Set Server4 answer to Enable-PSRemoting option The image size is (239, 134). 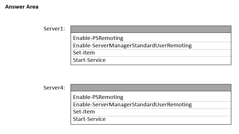click(98, 97)
